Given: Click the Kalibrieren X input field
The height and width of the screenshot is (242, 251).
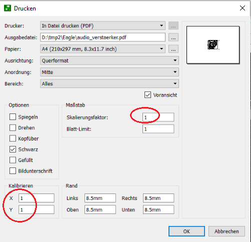Looking at the screenshot, I should pos(36,198).
